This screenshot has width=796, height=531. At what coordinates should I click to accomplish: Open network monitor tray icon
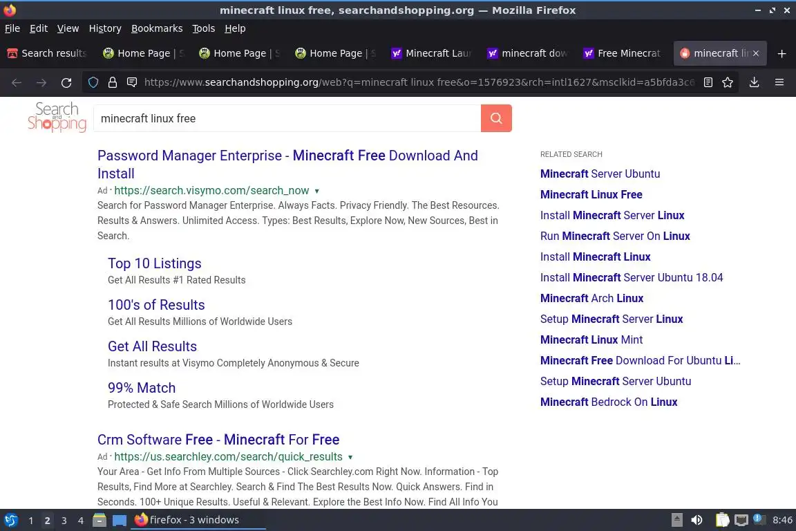741,520
